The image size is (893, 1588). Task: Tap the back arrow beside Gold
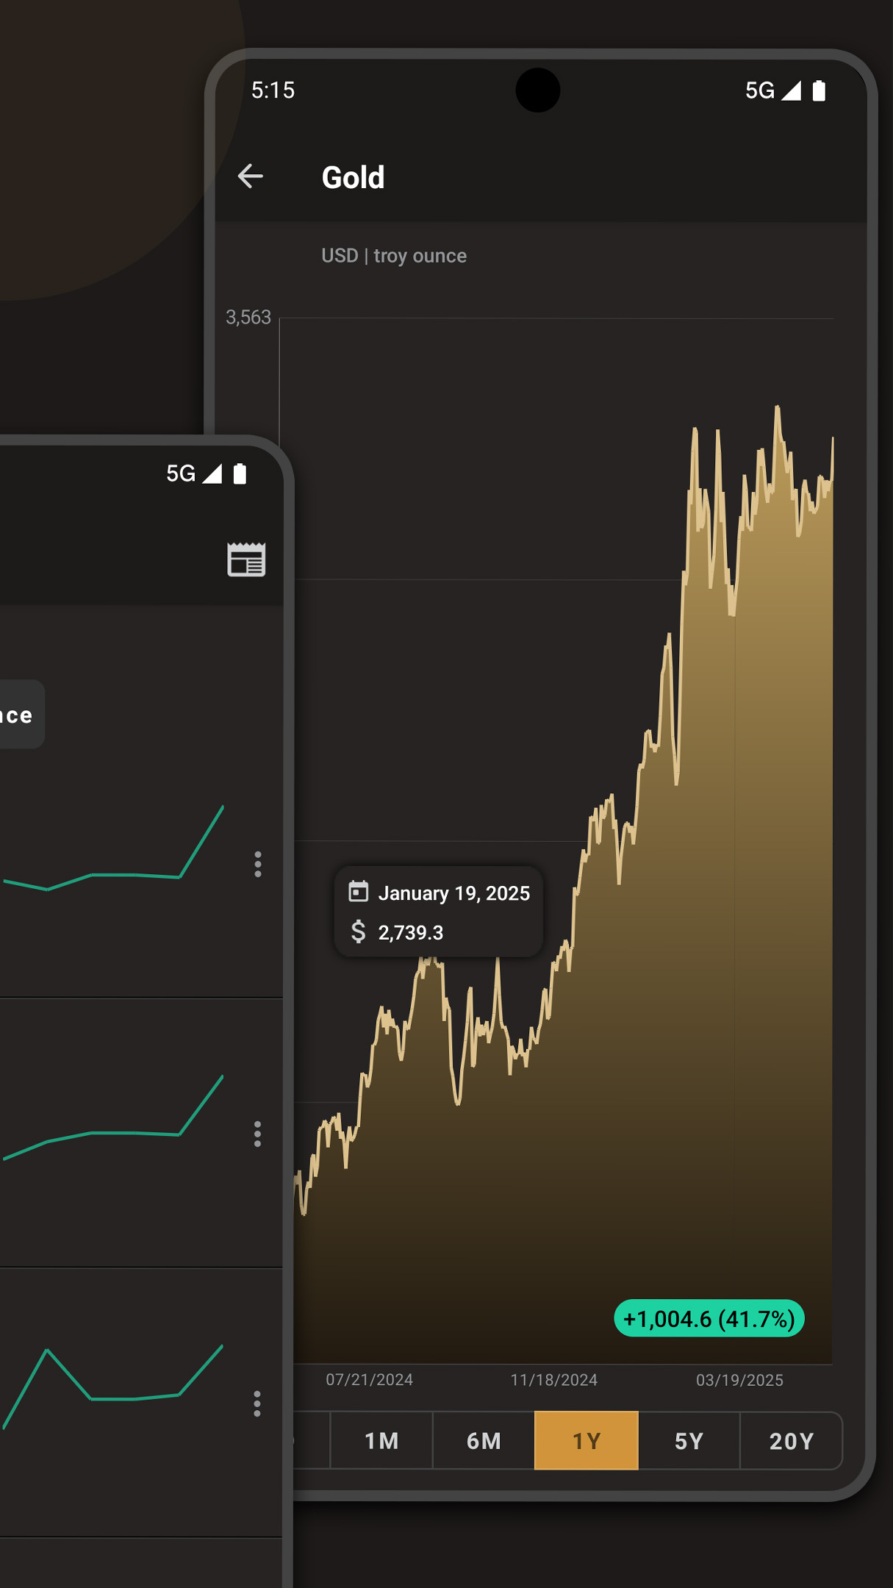pyautogui.click(x=251, y=176)
